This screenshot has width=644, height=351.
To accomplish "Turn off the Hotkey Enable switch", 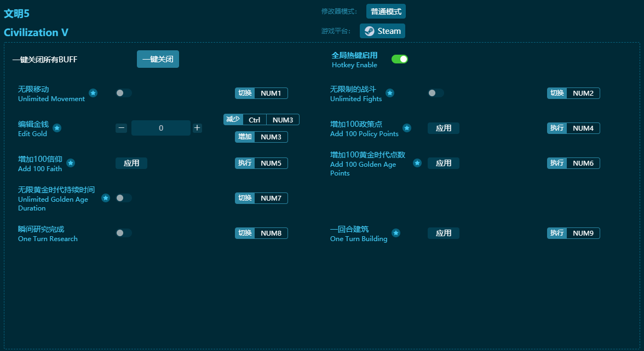I will pyautogui.click(x=400, y=59).
